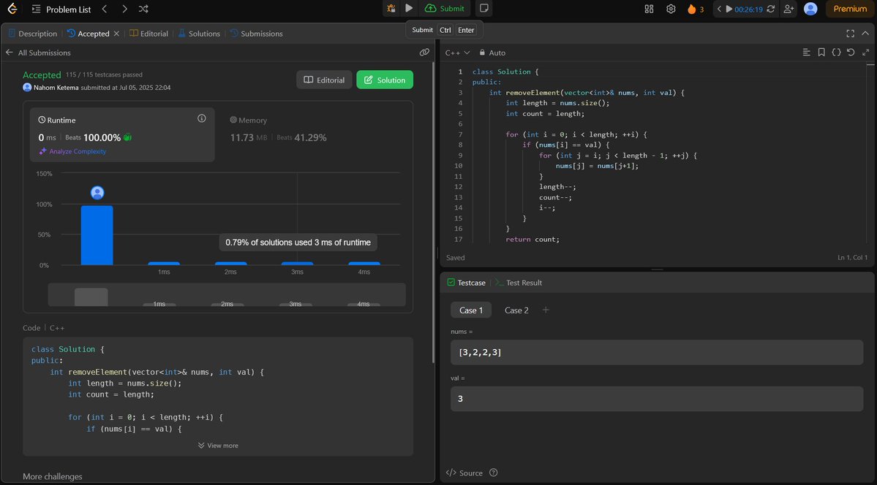This screenshot has height=485, width=877.
Task: Click the Auto lock indicator
Action: [x=492, y=53]
